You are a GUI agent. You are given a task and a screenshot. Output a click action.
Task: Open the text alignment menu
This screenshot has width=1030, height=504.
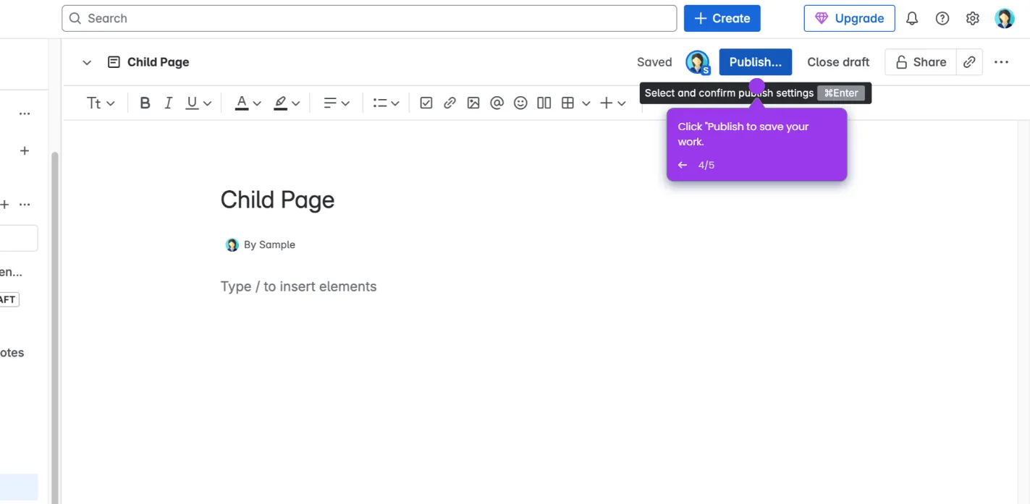coord(337,103)
